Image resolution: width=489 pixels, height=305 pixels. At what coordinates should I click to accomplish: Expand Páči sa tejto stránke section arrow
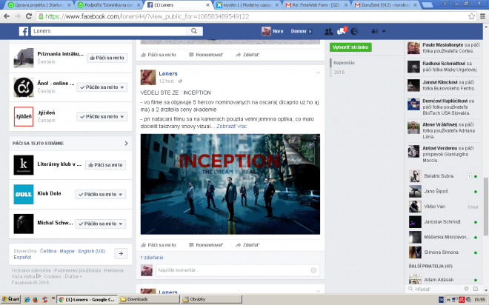pos(126,144)
